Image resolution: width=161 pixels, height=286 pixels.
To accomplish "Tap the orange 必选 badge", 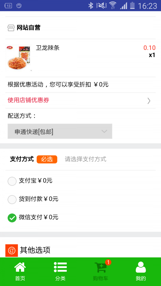I will (47, 159).
